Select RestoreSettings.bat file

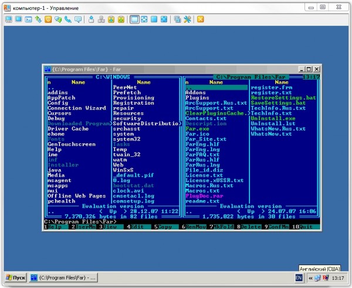[283, 98]
